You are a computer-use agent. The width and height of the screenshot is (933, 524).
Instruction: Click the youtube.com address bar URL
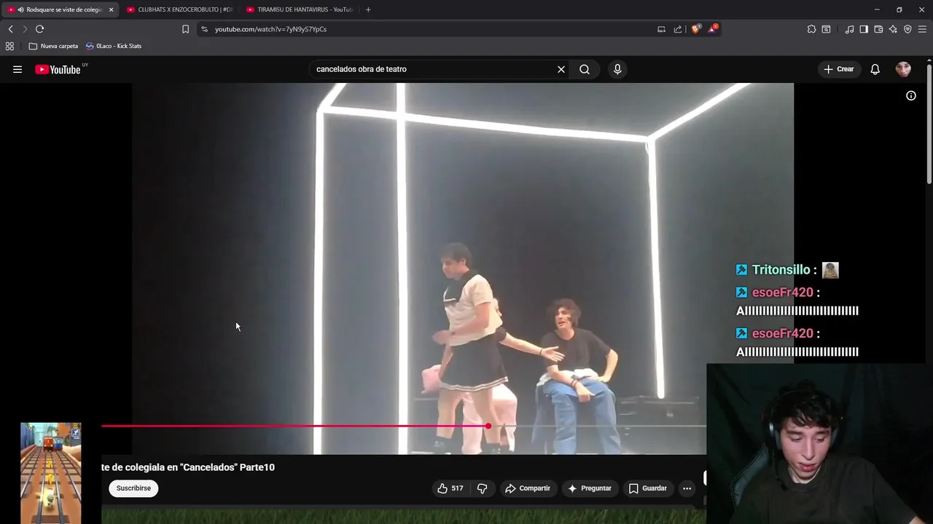[x=270, y=29]
